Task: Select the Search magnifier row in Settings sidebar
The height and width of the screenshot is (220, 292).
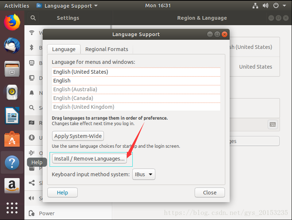Action: coord(34,108)
